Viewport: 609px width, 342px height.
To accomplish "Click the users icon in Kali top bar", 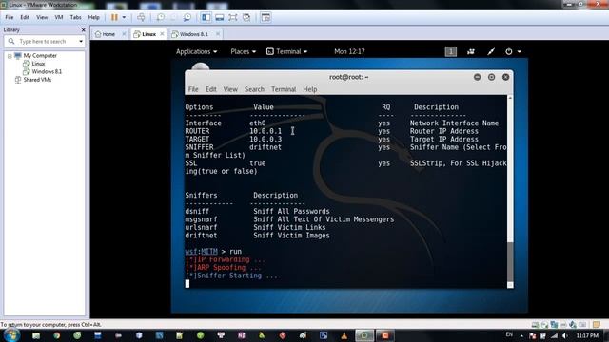I will click(471, 51).
